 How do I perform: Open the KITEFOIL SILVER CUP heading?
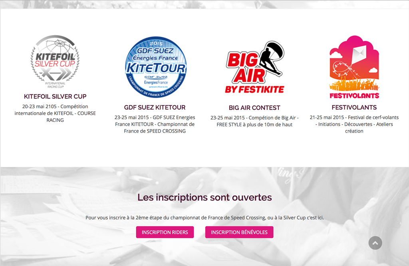tap(55, 97)
